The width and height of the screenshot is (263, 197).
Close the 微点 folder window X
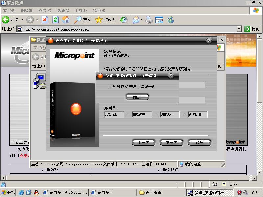point(221,40)
